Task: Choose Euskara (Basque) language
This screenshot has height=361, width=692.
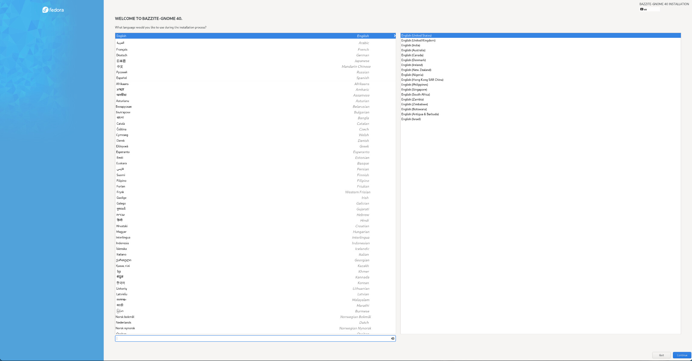Action: (x=255, y=163)
